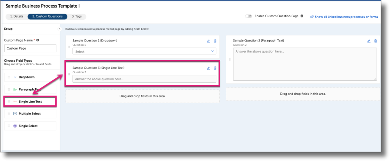Edit Sample Question 2 with pencil icon

369,41
